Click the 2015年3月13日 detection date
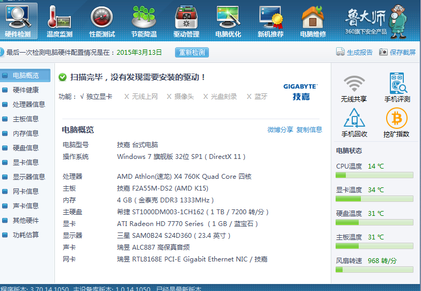Screen dimensions: 421x291 point(139,52)
